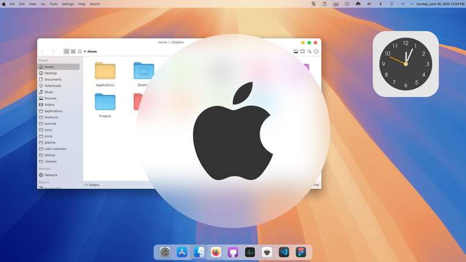Image resolution: width=466 pixels, height=262 pixels.
Task: Open the Edit menu
Action: tap(22, 4)
